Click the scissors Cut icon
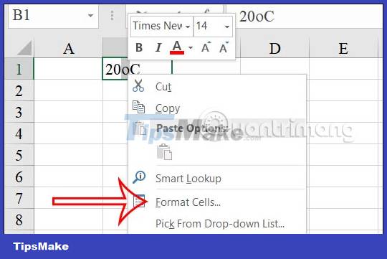This screenshot has height=259, width=387. click(x=138, y=86)
